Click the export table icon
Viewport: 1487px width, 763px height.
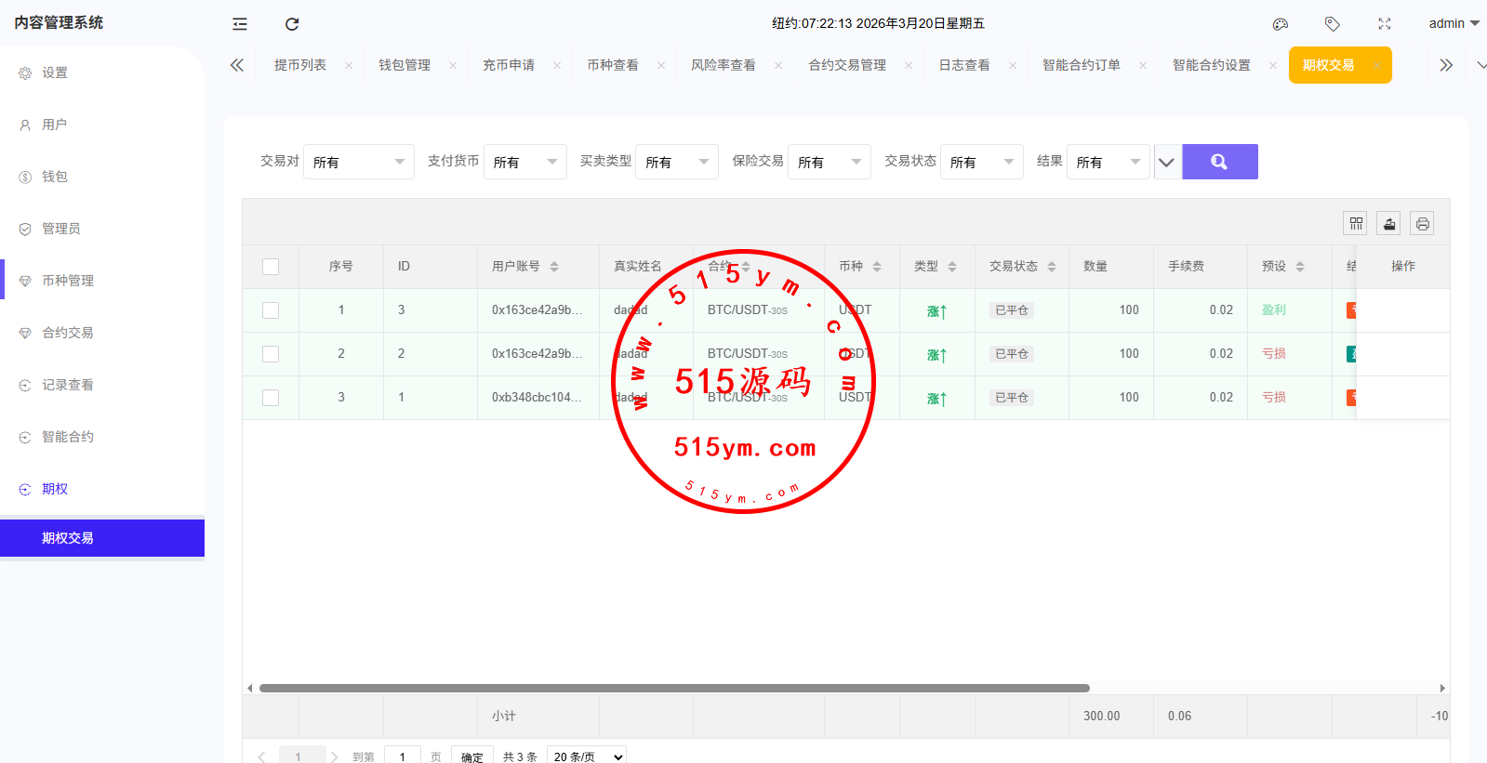coord(1389,223)
